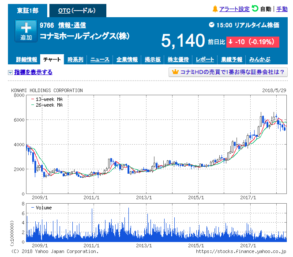Image resolution: width=293 pixels, height=257 pixels.
Task: Click the 26-week MA legend entry
Action: pyautogui.click(x=47, y=105)
